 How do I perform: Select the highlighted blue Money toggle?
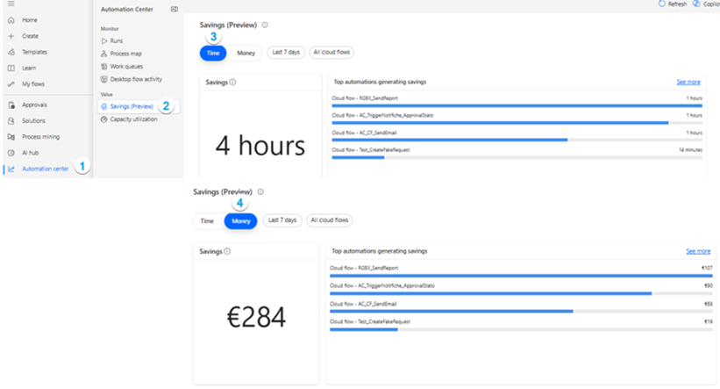241,221
